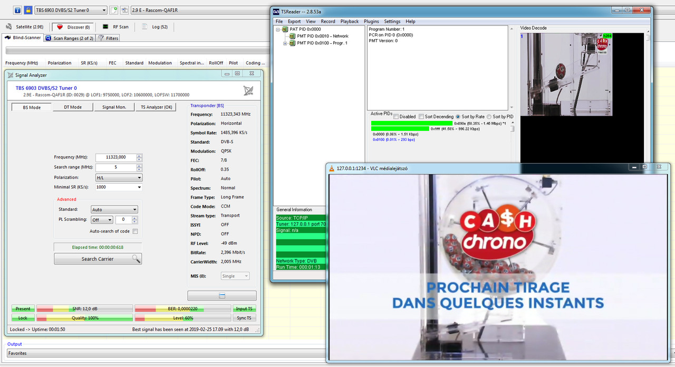Open the PL Scrambling Off dropdown
675x367 pixels.
pyautogui.click(x=102, y=220)
